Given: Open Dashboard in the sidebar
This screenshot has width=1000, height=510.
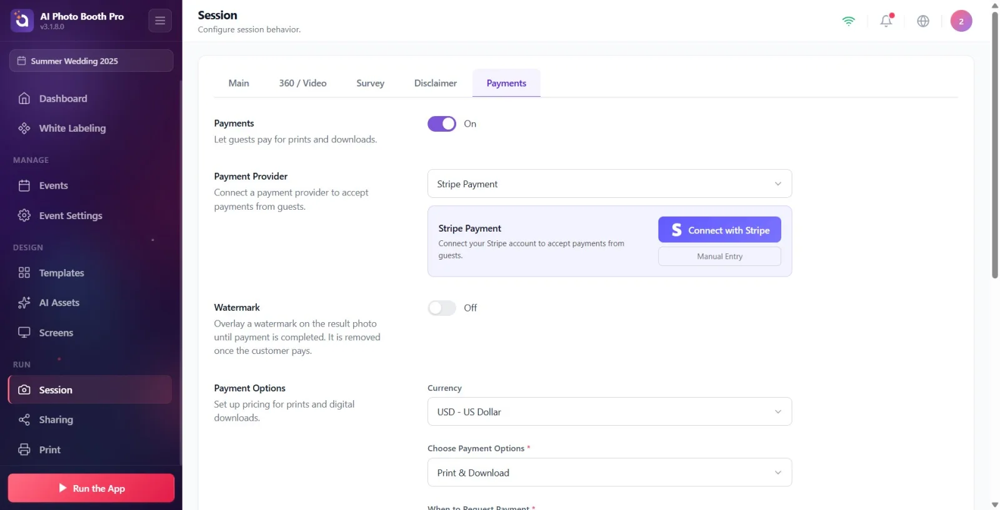Looking at the screenshot, I should 91,99.
